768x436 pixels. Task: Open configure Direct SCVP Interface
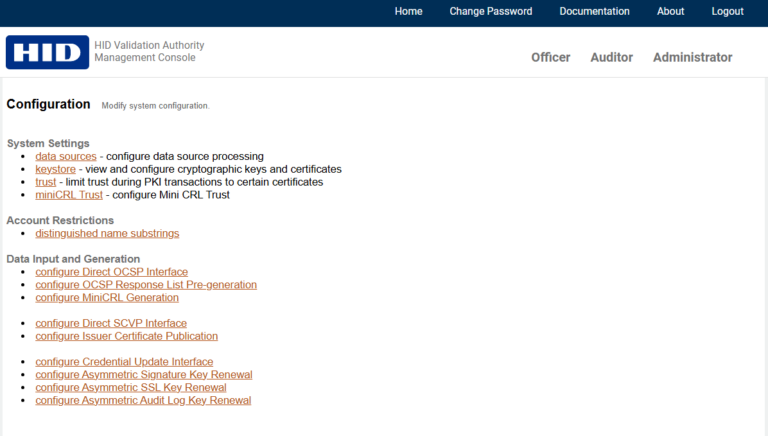[111, 324]
